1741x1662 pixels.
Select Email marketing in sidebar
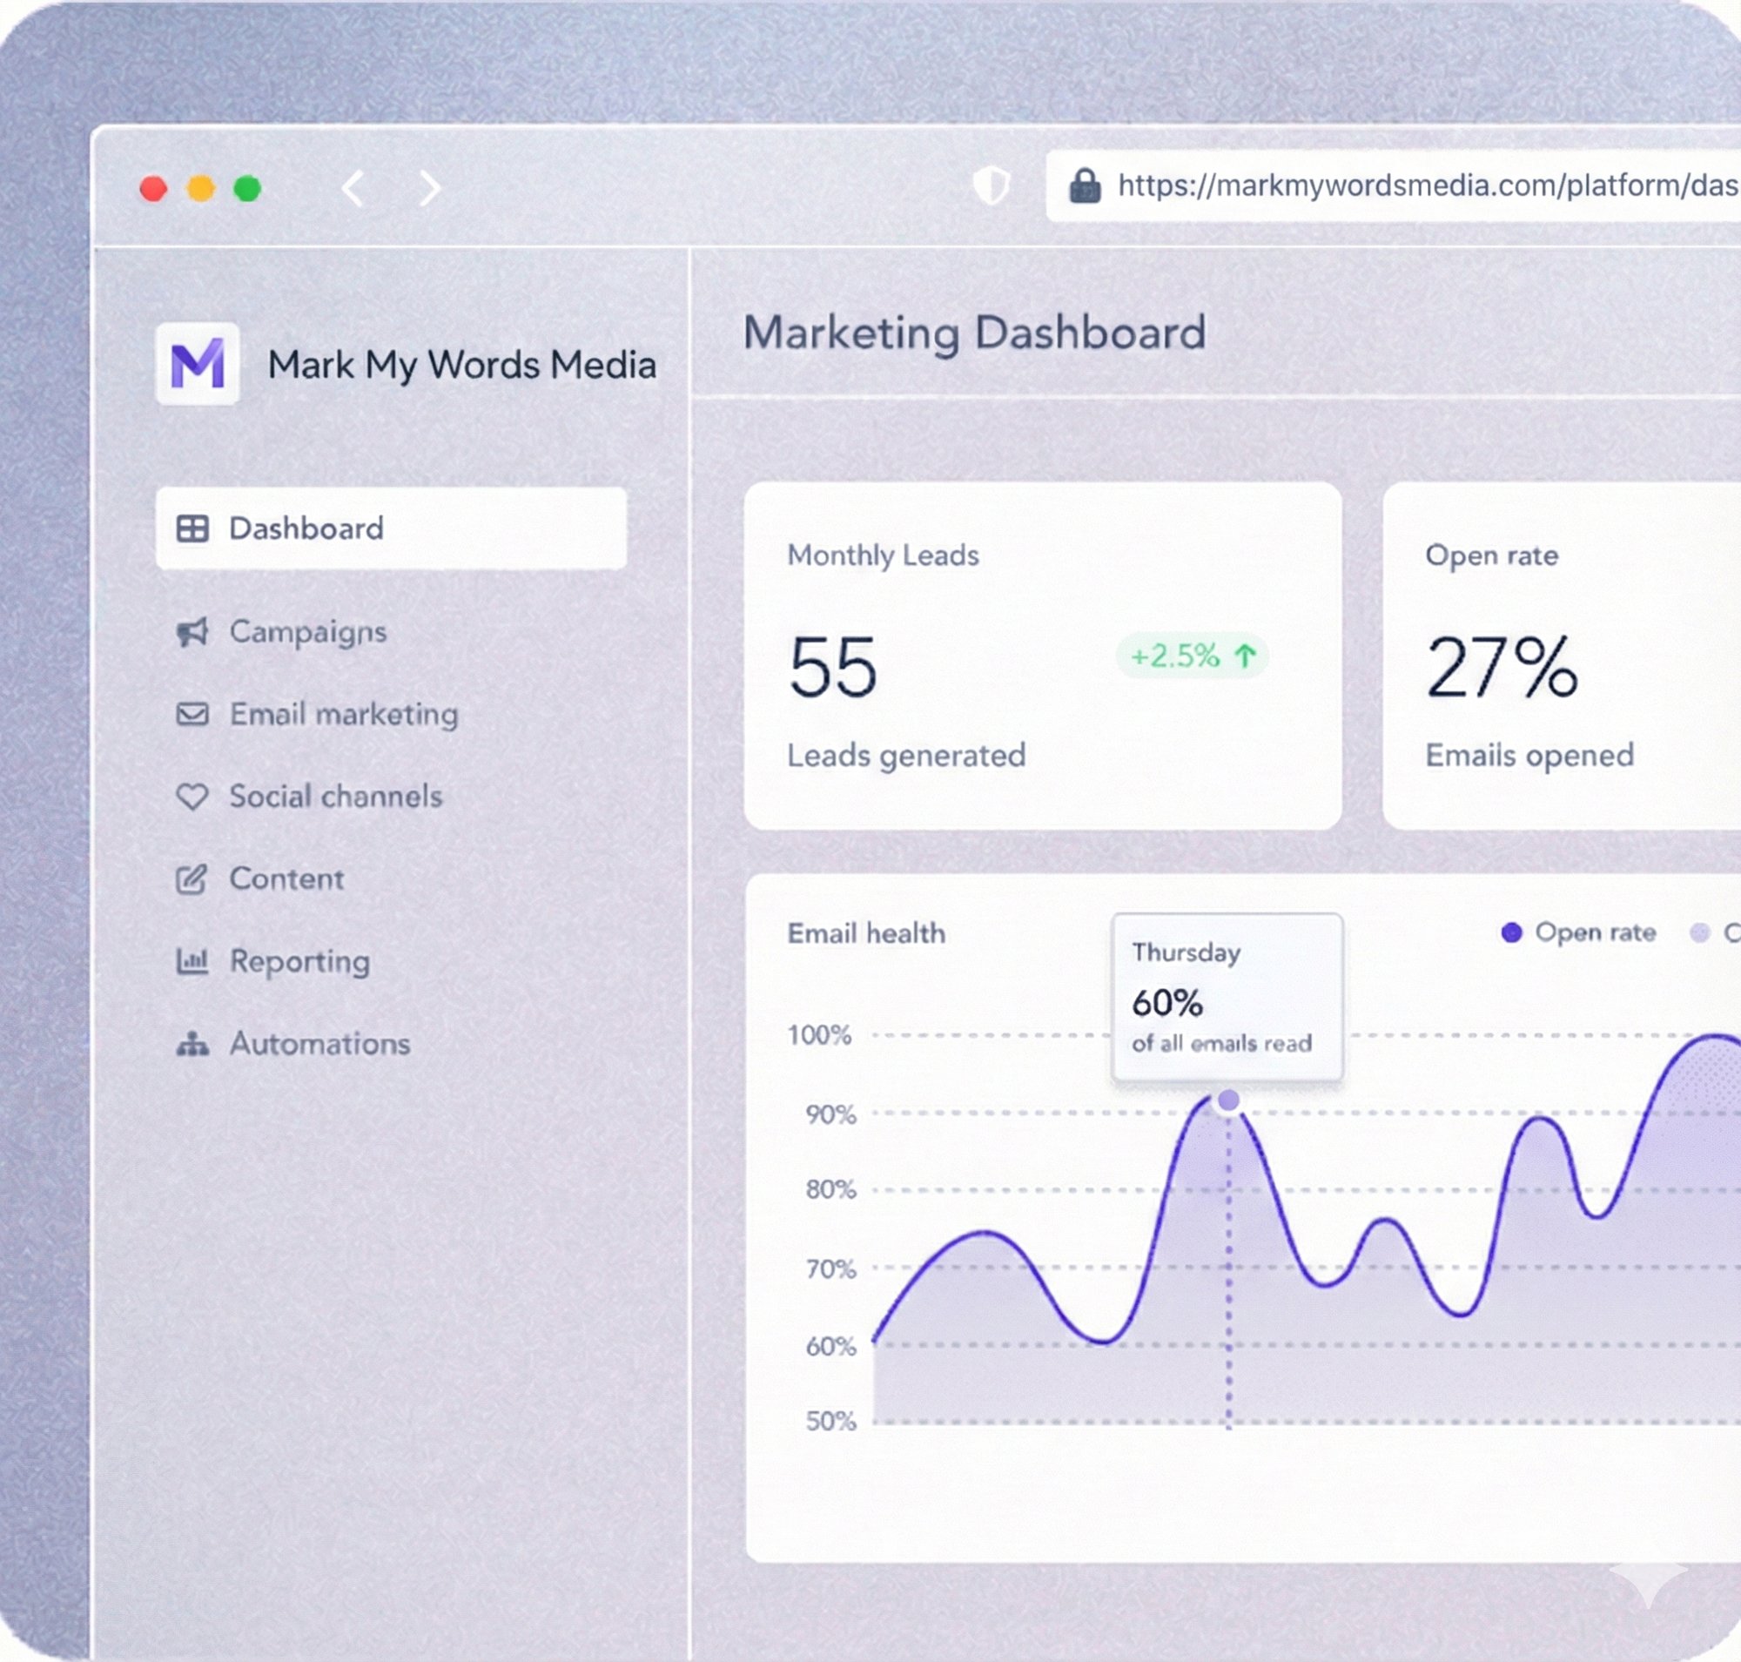344,714
